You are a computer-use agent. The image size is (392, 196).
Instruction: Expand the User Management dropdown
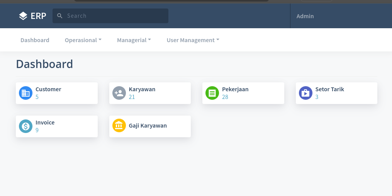point(193,40)
